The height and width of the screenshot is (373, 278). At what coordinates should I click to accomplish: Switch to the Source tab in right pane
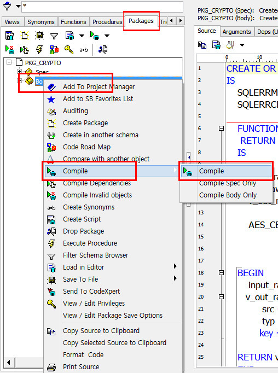207,31
